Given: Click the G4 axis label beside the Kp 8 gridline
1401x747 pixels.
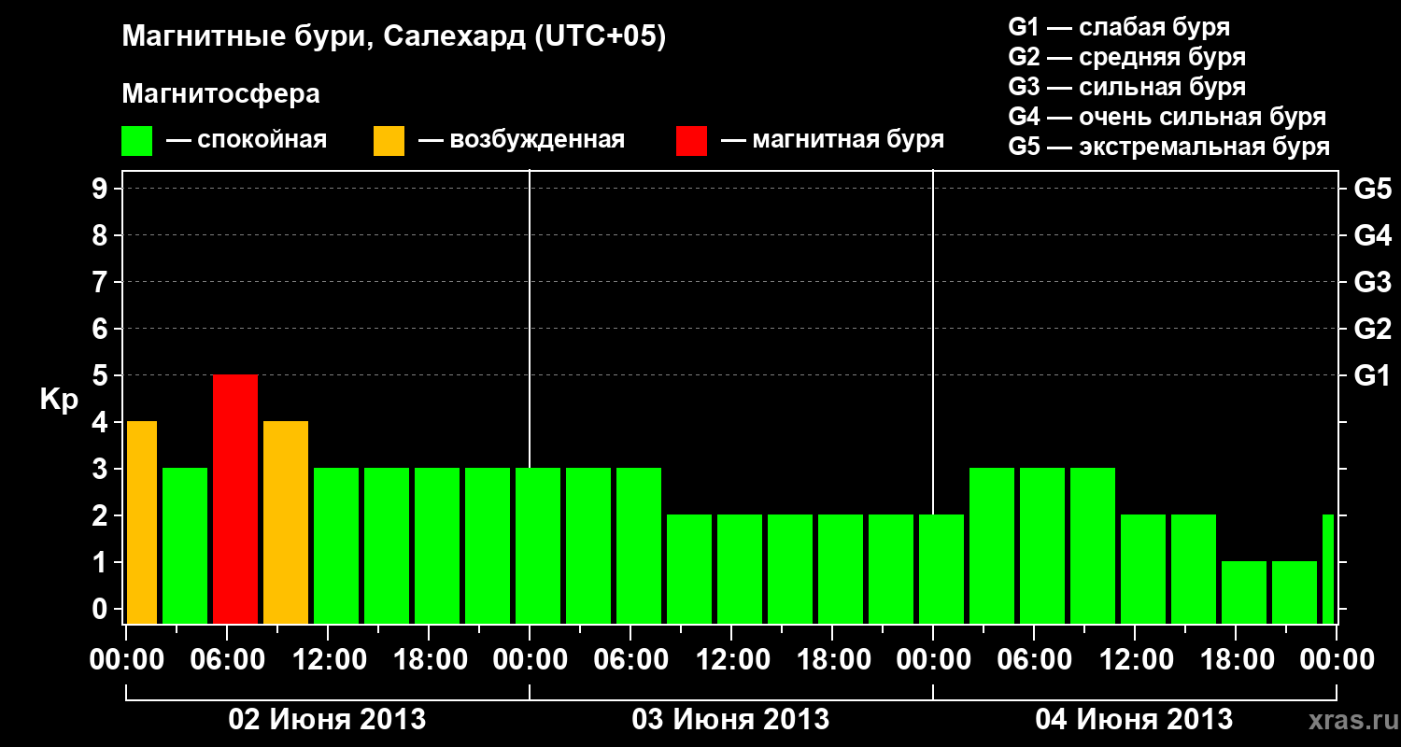Looking at the screenshot, I should point(1372,235).
